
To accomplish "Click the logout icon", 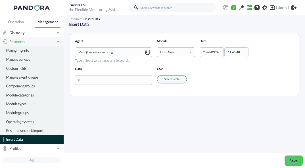I will click(x=294, y=8).
